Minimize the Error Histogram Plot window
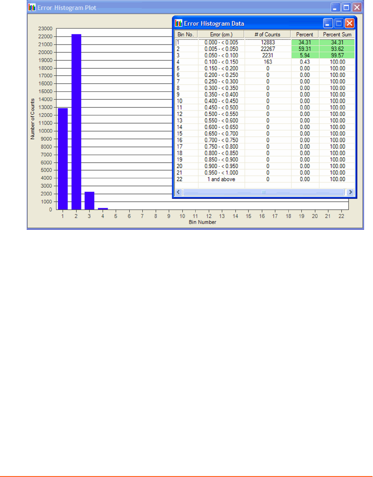 335,7
